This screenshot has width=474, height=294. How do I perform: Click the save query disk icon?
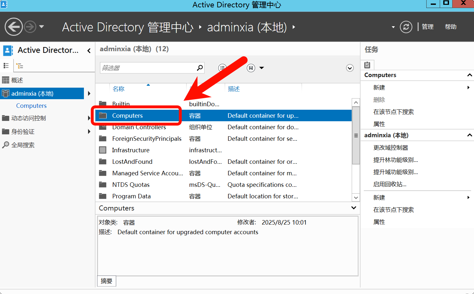click(251, 68)
